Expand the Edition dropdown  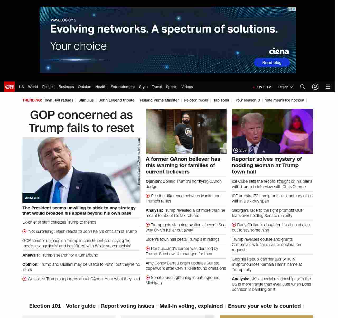285,87
